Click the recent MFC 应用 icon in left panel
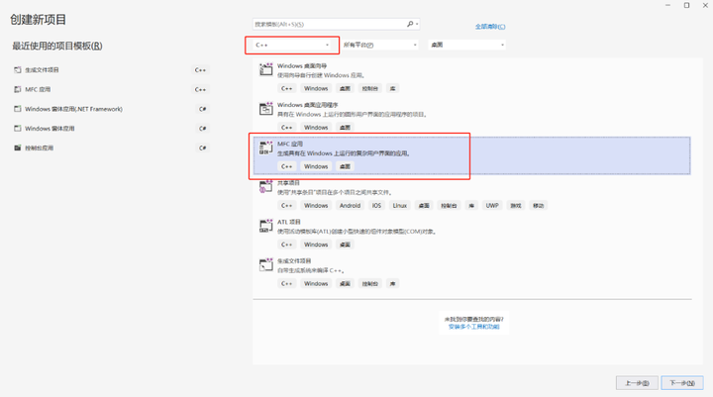The image size is (713, 397). 17,89
